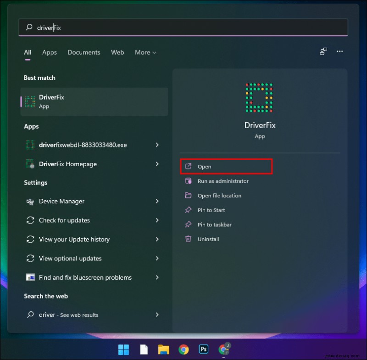Image resolution: width=367 pixels, height=360 pixels.
Task: Select the All search tab
Action: [28, 52]
